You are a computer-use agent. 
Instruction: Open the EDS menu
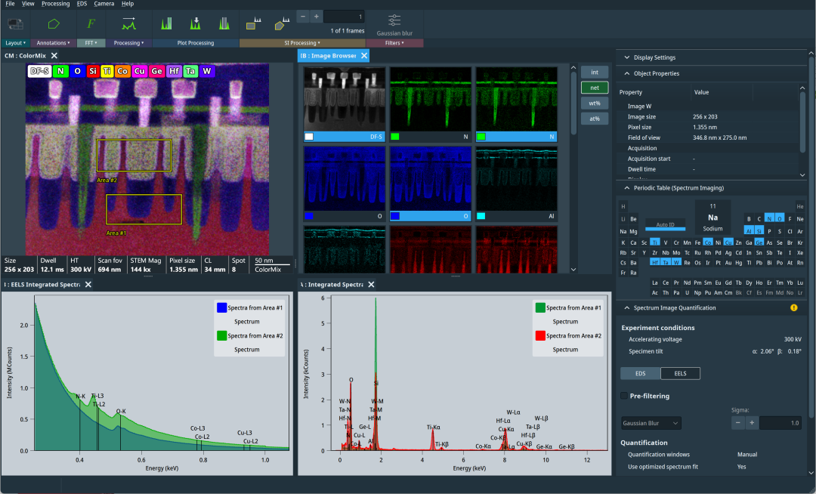pos(82,4)
